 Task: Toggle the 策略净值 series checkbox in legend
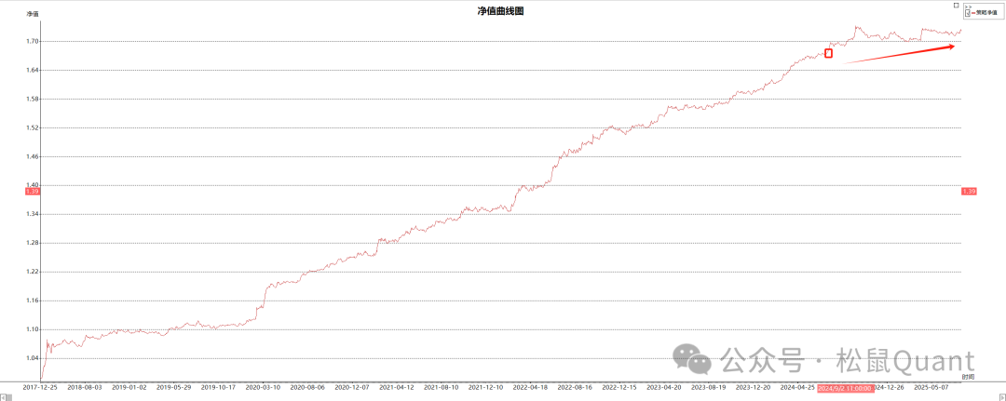tap(969, 13)
